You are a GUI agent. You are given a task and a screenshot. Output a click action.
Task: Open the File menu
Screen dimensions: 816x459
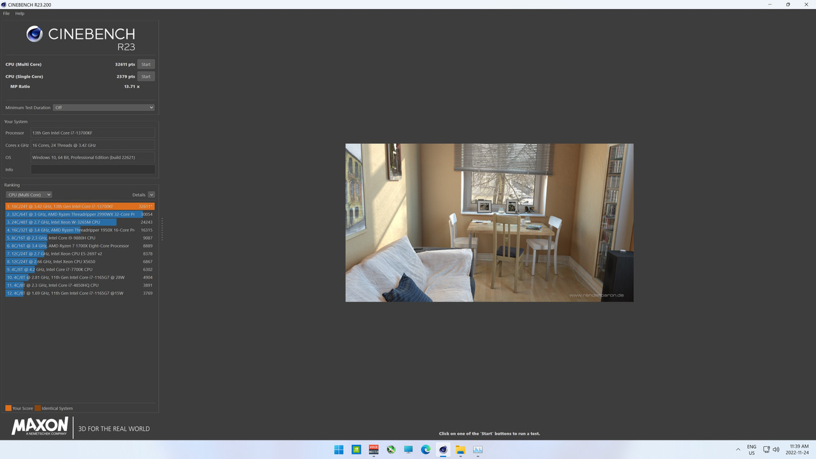click(6, 13)
